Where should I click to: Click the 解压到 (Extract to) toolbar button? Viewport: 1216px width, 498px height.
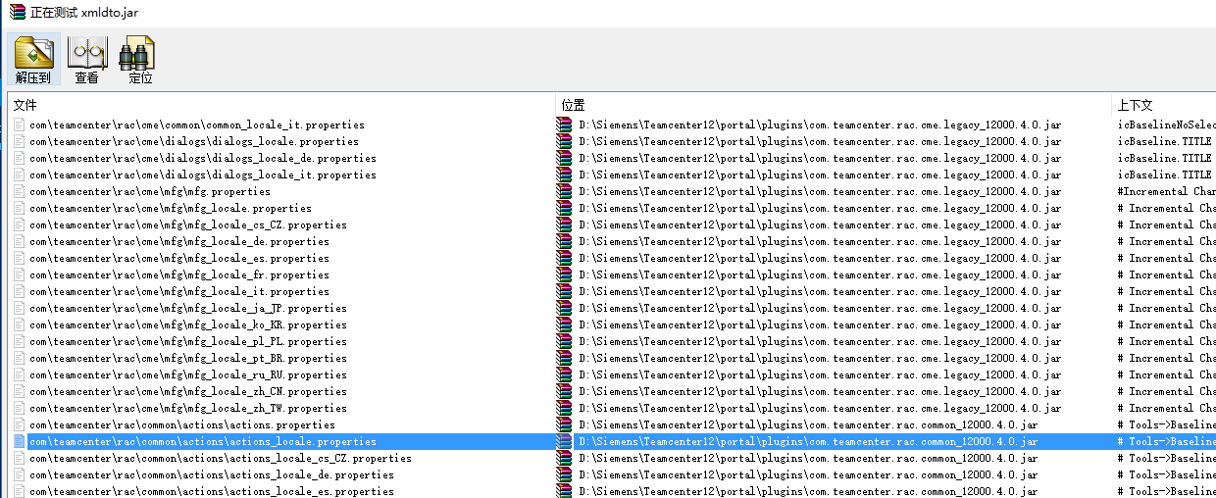click(33, 60)
